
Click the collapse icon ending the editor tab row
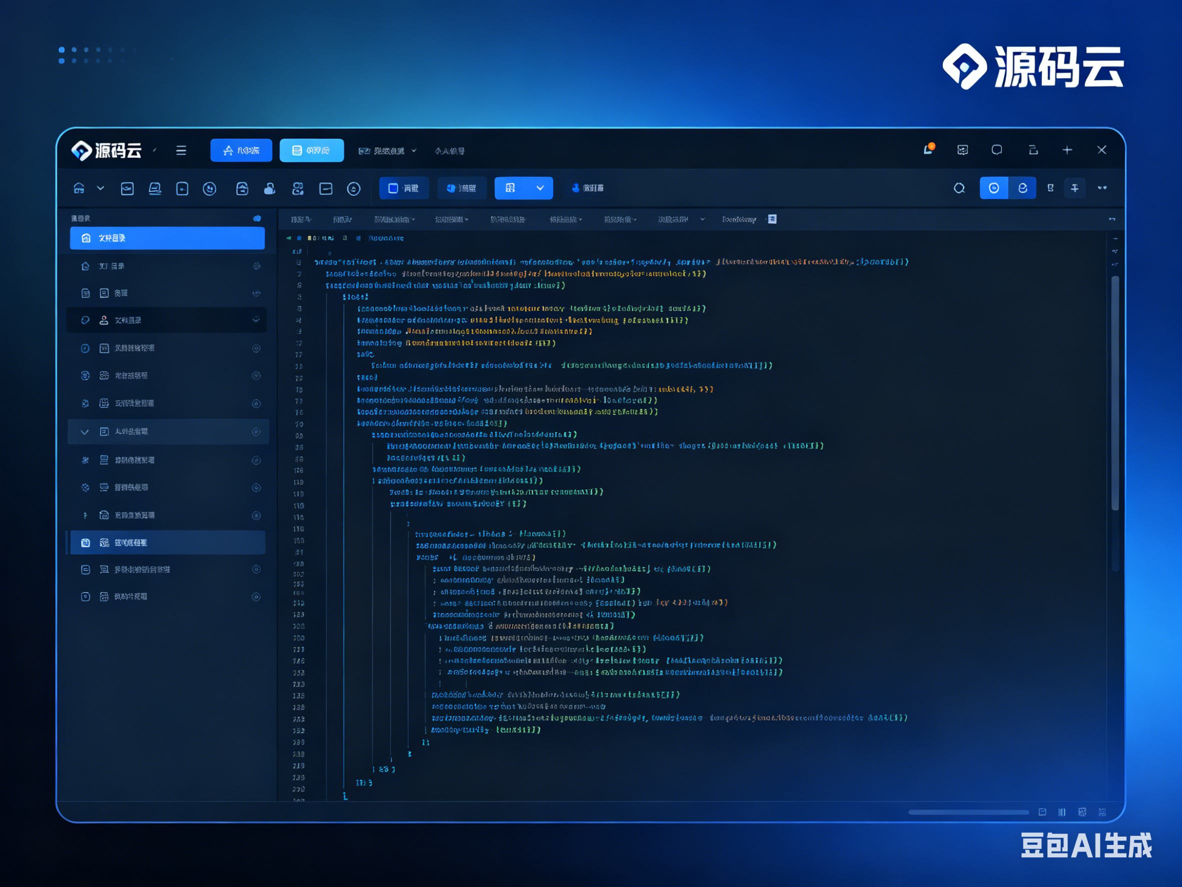(x=1112, y=219)
